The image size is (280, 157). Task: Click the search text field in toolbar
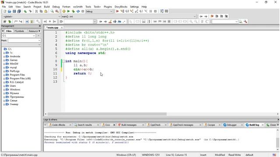(225, 21)
